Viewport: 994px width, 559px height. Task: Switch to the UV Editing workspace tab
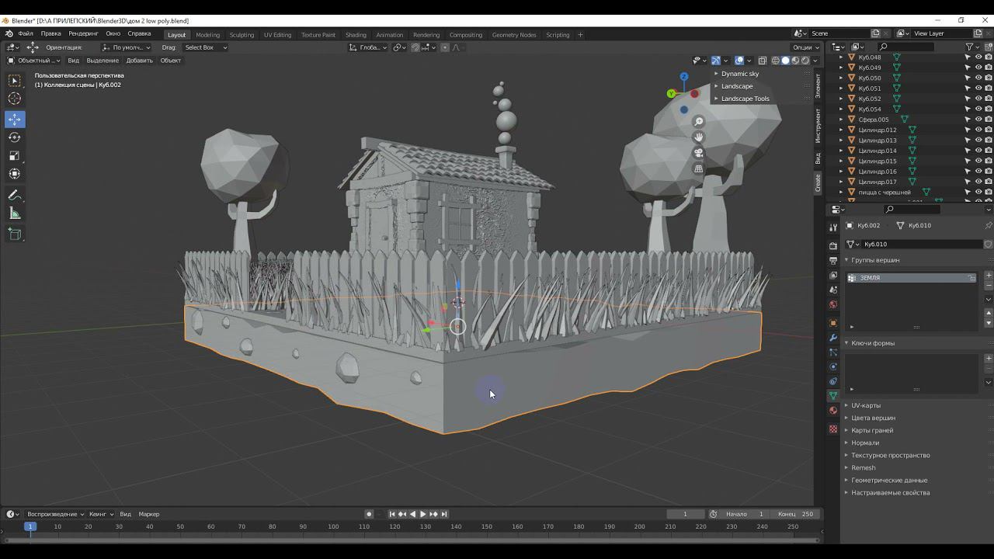click(x=277, y=35)
